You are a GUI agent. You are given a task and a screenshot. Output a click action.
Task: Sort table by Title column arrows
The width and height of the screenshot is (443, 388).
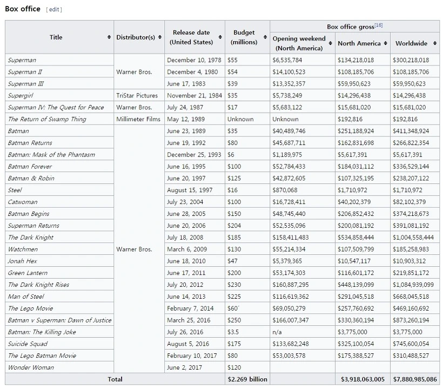[109, 37]
